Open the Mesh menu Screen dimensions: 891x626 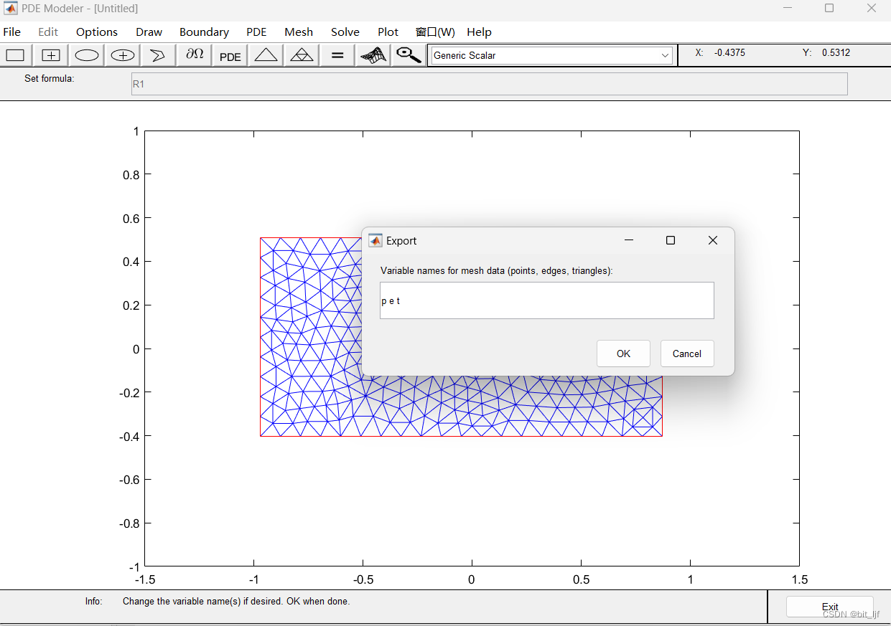pyautogui.click(x=298, y=32)
